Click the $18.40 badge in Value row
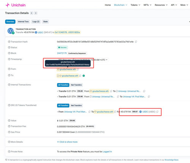This screenshot has height=163, width=190. point(72,121)
